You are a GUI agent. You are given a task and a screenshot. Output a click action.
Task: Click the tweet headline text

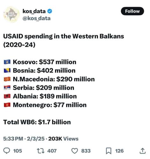(x=64, y=40)
